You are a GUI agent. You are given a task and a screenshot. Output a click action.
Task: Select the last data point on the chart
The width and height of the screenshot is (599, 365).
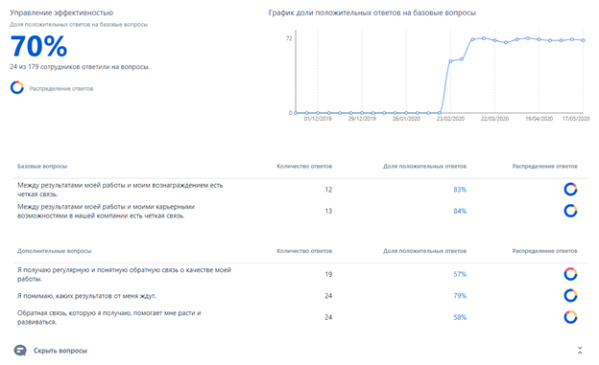(x=584, y=40)
